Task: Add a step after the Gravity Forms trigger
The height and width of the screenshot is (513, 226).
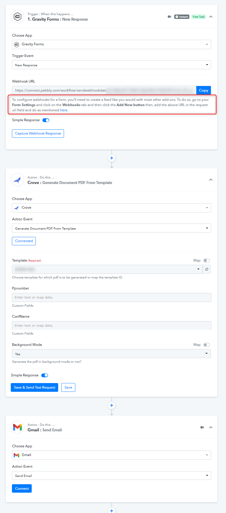Action: tap(112, 158)
